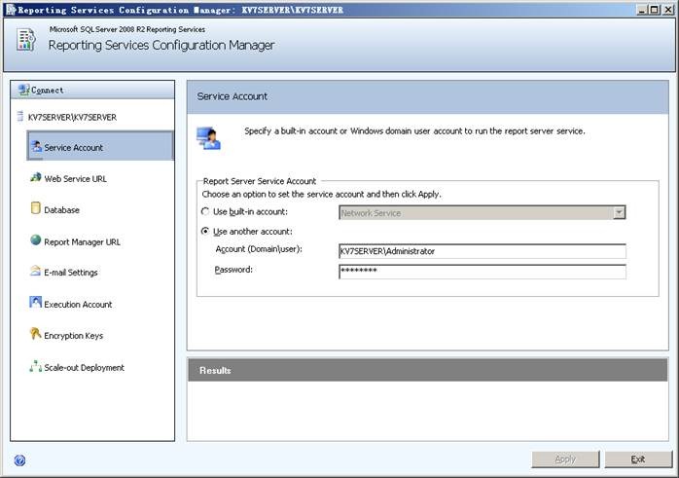The image size is (679, 478).
Task: Open the Network Service account dropdown
Action: click(x=619, y=212)
